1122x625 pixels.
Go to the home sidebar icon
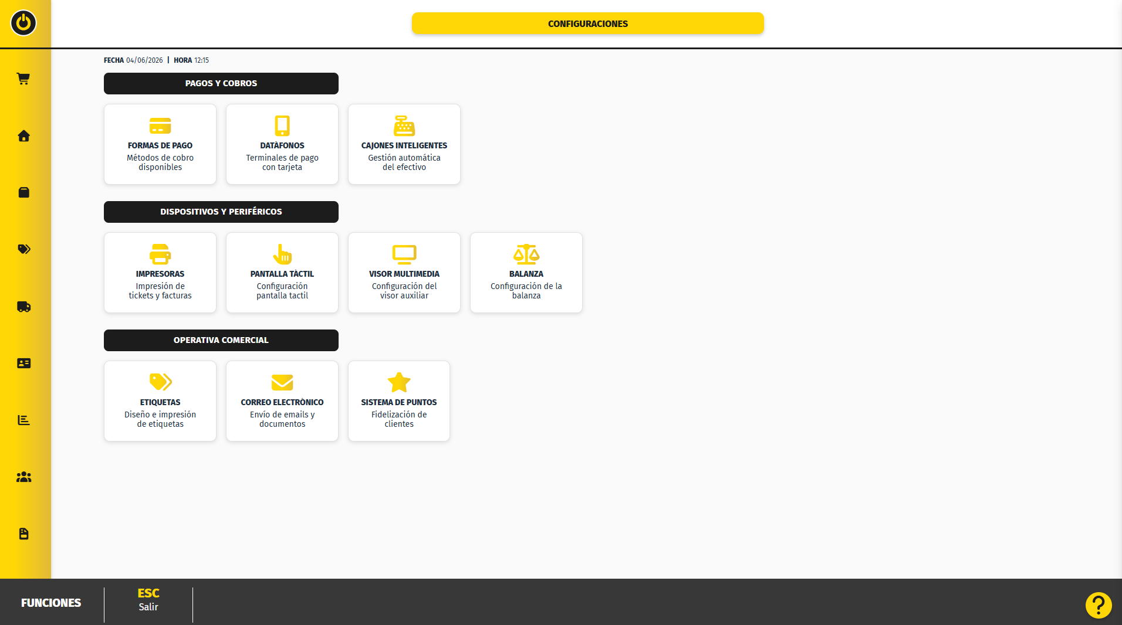tap(23, 136)
